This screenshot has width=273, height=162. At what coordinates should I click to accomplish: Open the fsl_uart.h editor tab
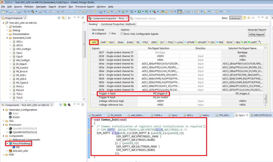pyautogui.click(x=95, y=115)
